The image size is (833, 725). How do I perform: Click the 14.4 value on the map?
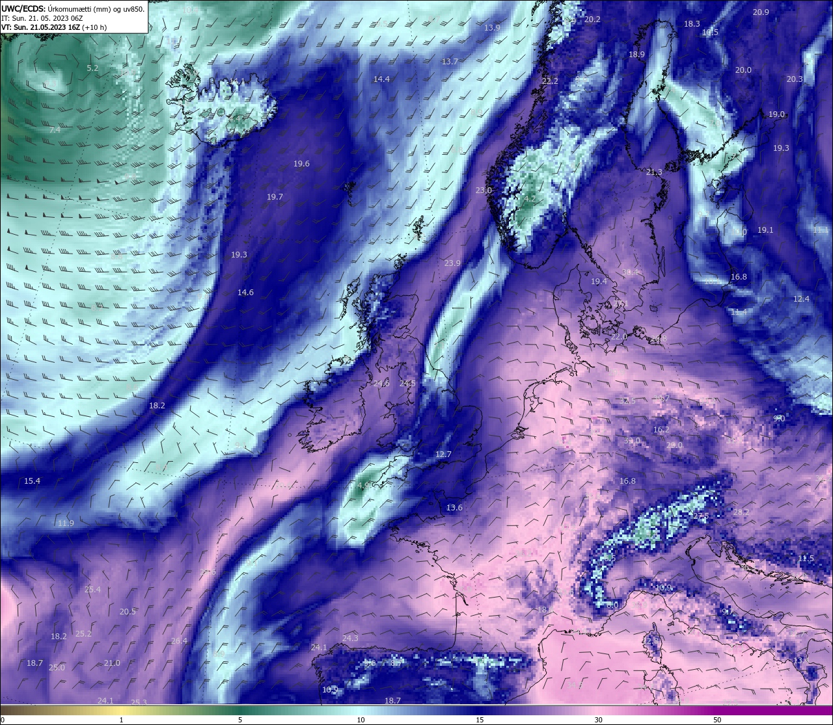pos(381,79)
